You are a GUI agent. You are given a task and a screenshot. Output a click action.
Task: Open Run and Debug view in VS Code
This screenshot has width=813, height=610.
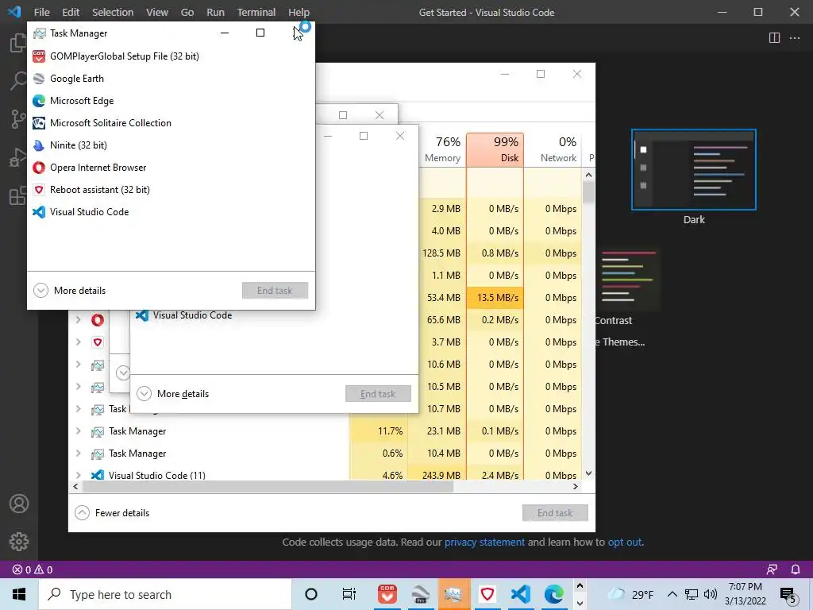[18, 158]
